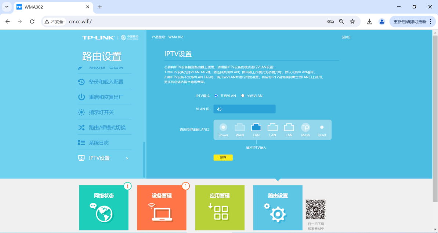
Task: Open the 路由设置 gear tile
Action: coord(278,208)
